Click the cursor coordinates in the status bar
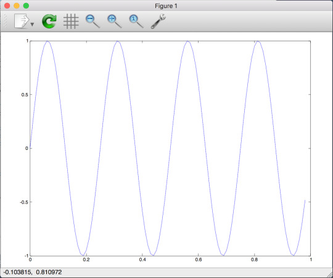Image resolution: width=333 pixels, height=278 pixels. pyautogui.click(x=33, y=272)
